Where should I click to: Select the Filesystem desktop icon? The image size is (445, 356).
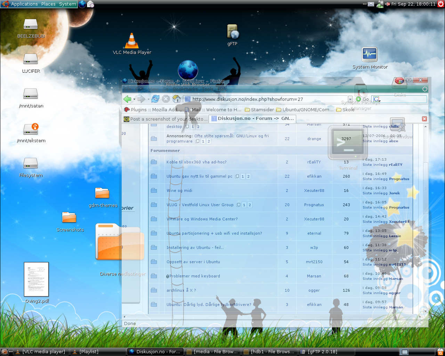click(31, 163)
